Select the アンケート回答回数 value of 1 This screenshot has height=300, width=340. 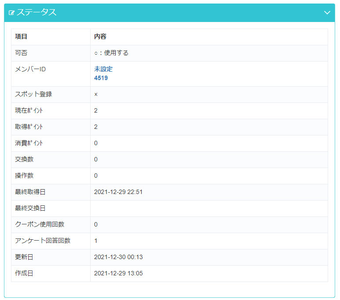coord(96,241)
